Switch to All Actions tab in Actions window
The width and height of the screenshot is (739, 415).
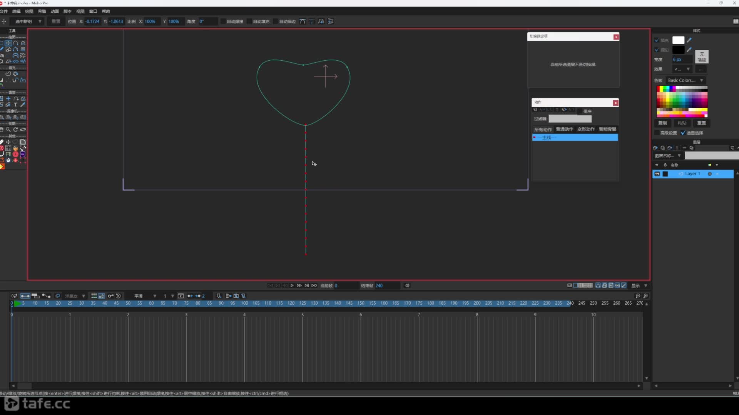pyautogui.click(x=543, y=129)
